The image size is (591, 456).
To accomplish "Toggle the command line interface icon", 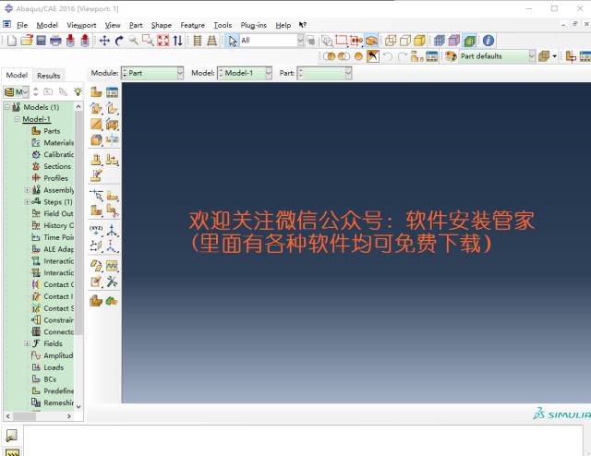I will (11, 452).
